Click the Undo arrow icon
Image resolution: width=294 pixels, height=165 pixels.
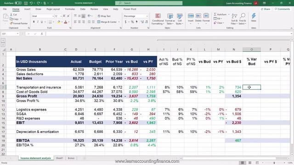tap(31, 3)
